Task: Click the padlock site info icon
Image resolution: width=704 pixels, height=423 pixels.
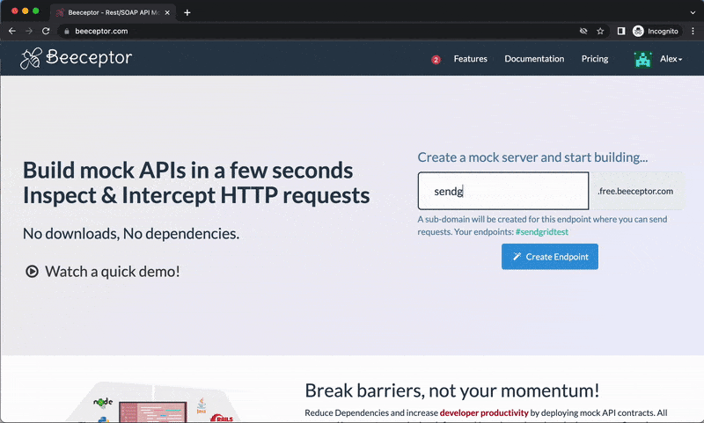Action: 67,31
